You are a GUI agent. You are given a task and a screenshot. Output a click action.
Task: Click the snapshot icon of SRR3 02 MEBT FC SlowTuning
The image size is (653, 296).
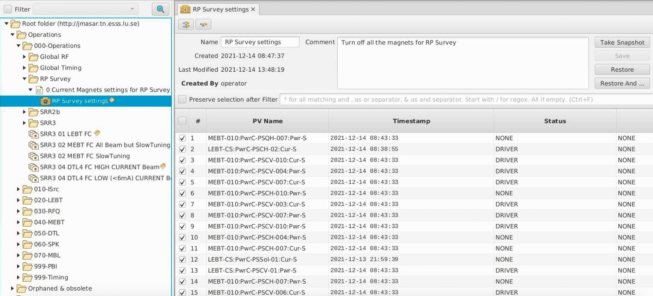(33, 156)
